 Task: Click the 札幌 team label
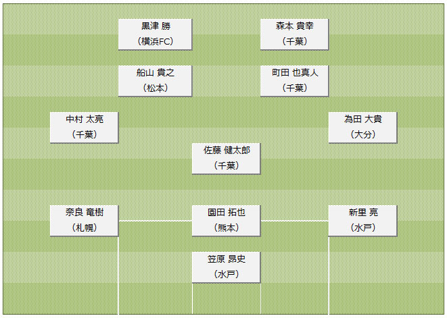pyautogui.click(x=85, y=228)
